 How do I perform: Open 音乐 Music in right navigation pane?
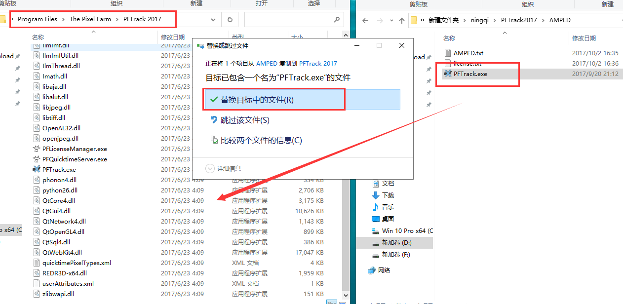tap(388, 207)
